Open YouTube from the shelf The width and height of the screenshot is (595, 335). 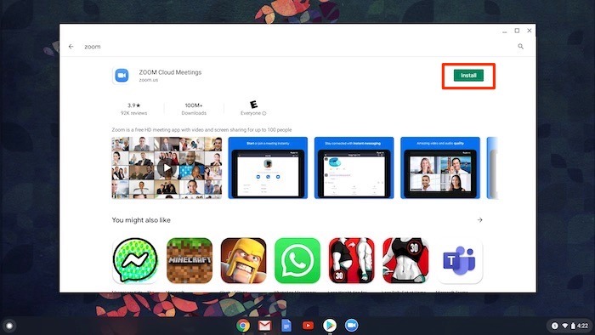click(x=308, y=326)
